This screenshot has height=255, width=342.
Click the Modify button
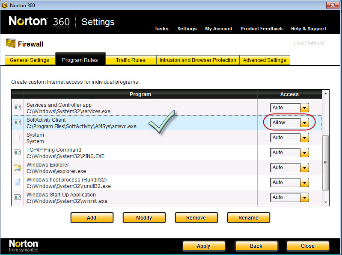pyautogui.click(x=144, y=217)
